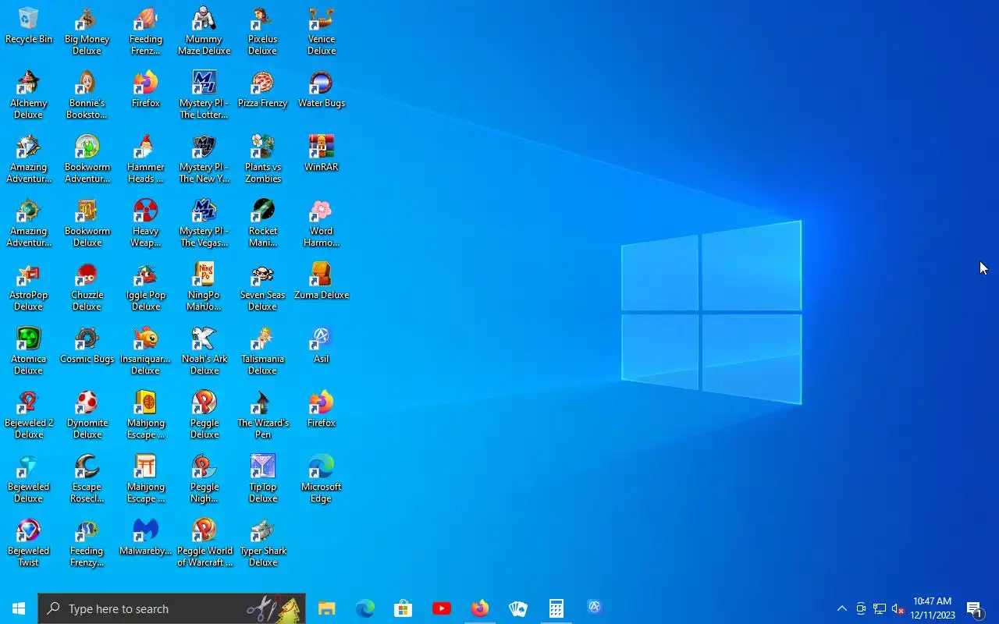Viewport: 999px width, 624px height.
Task: Select Mystery PI The Lottery icon
Action: click(x=204, y=95)
